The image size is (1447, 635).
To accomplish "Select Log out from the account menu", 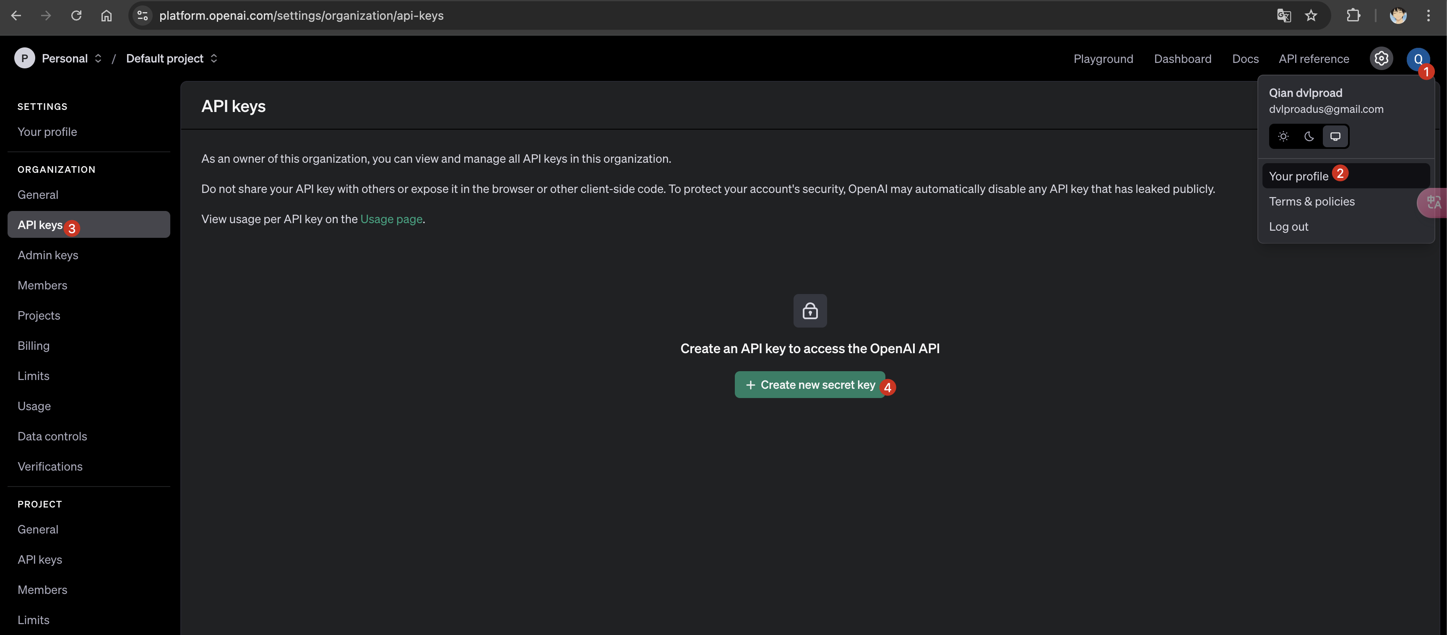I will [x=1346, y=226].
